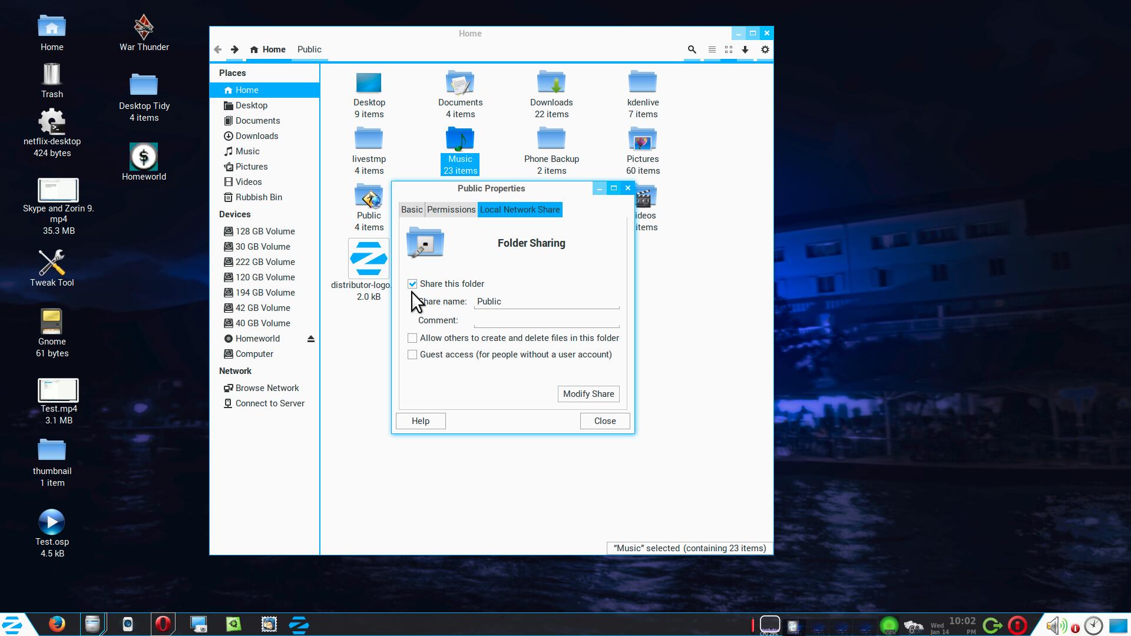Launch Firefox from the taskbar
This screenshot has height=636, width=1131.
click(57, 624)
